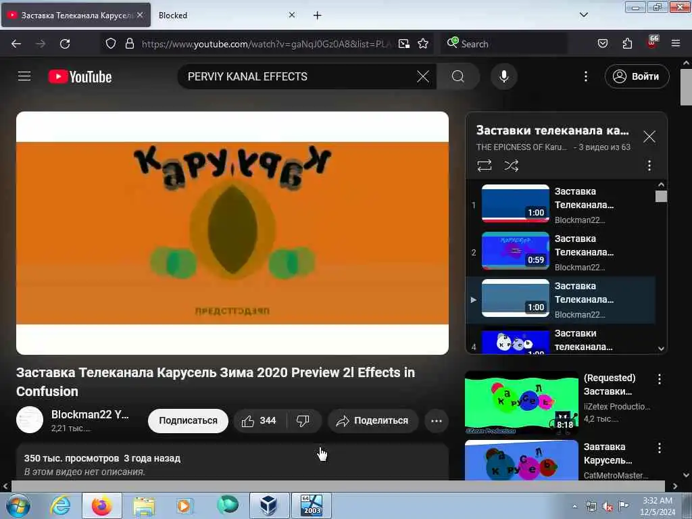Image resolution: width=692 pixels, height=519 pixels.
Task: Launch Internet Explorer from taskbar
Action: tap(60, 505)
